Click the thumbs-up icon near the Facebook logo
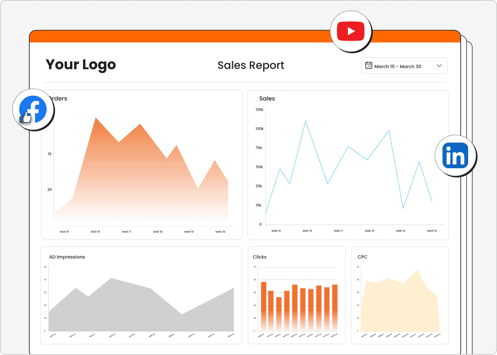This screenshot has width=497, height=355. (27, 118)
